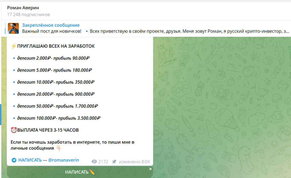Click the pointing-down hand emoji
Viewport: 291px width, 178px height.
59,148
